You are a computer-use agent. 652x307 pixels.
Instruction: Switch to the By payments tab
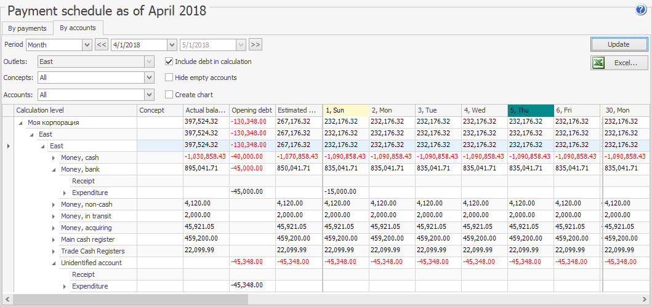(x=27, y=28)
